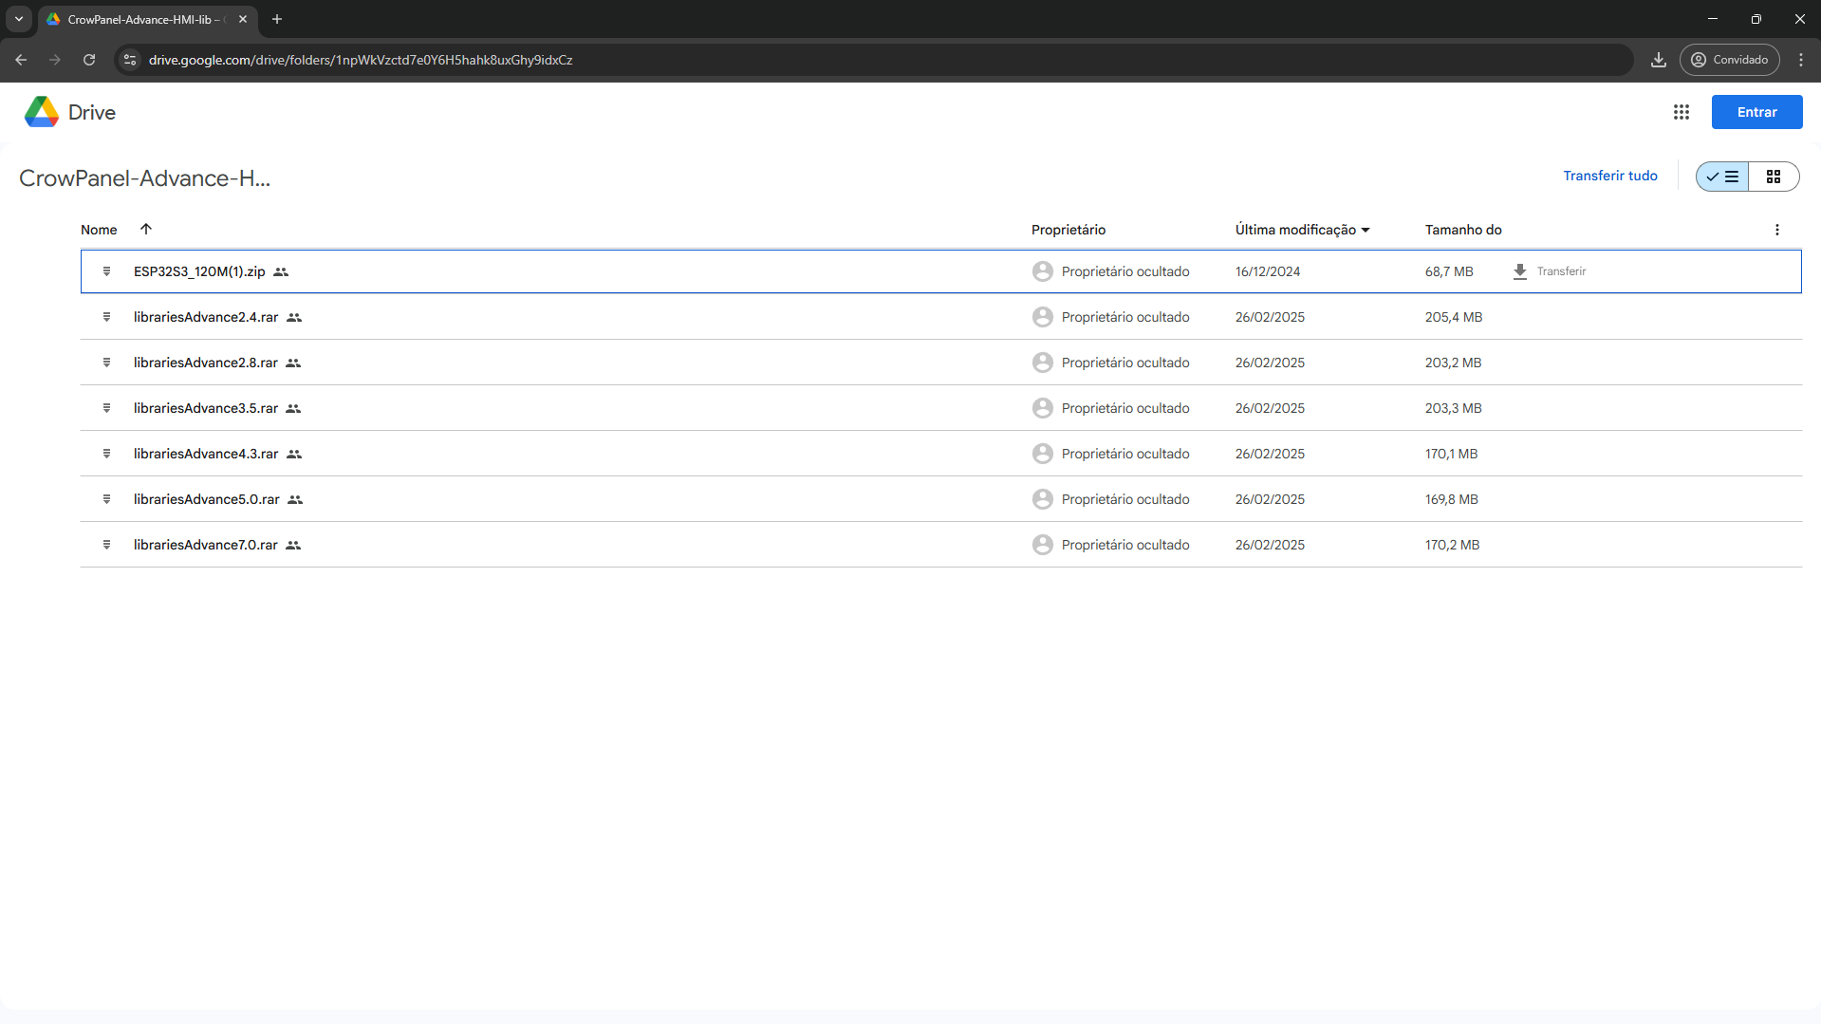Select file librariesAdvance7.0.rar

point(940,545)
